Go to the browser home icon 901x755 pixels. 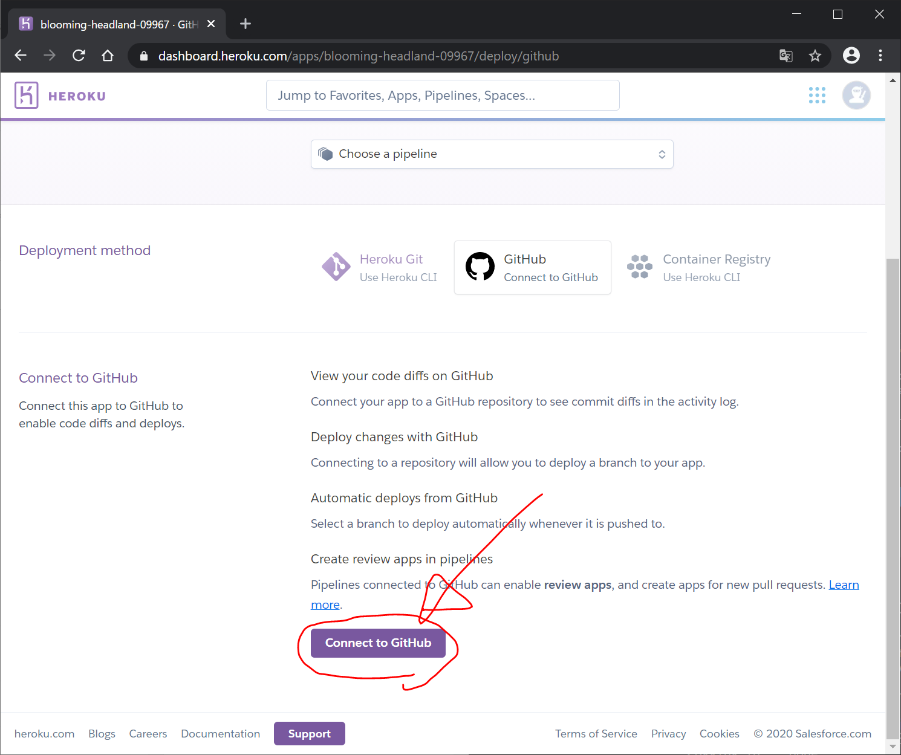pyautogui.click(x=108, y=56)
